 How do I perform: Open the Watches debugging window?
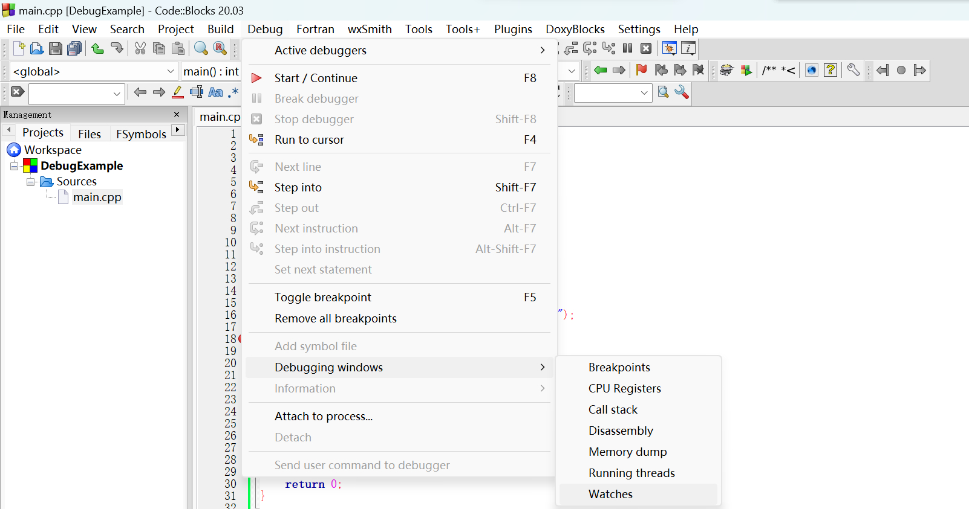(638, 494)
